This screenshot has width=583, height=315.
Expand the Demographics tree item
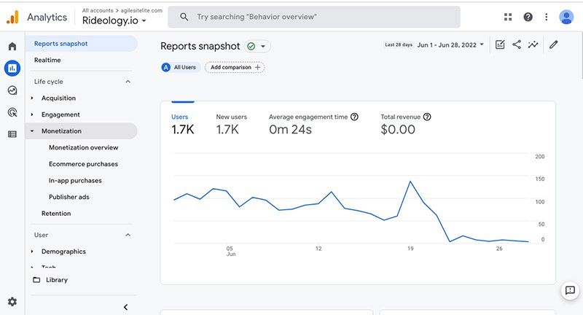point(32,252)
